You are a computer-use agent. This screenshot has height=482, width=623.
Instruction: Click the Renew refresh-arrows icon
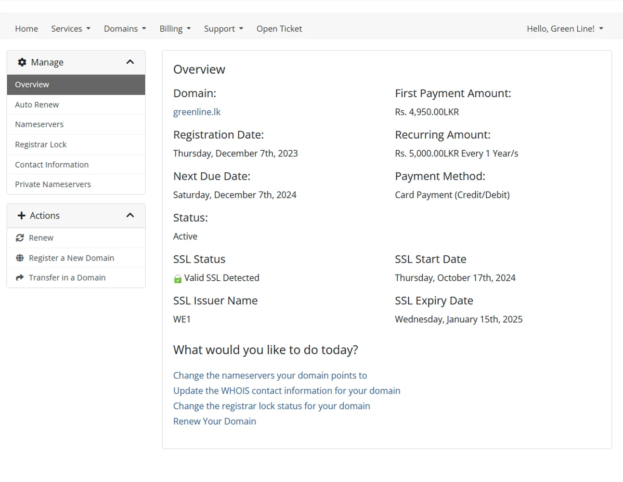click(20, 238)
